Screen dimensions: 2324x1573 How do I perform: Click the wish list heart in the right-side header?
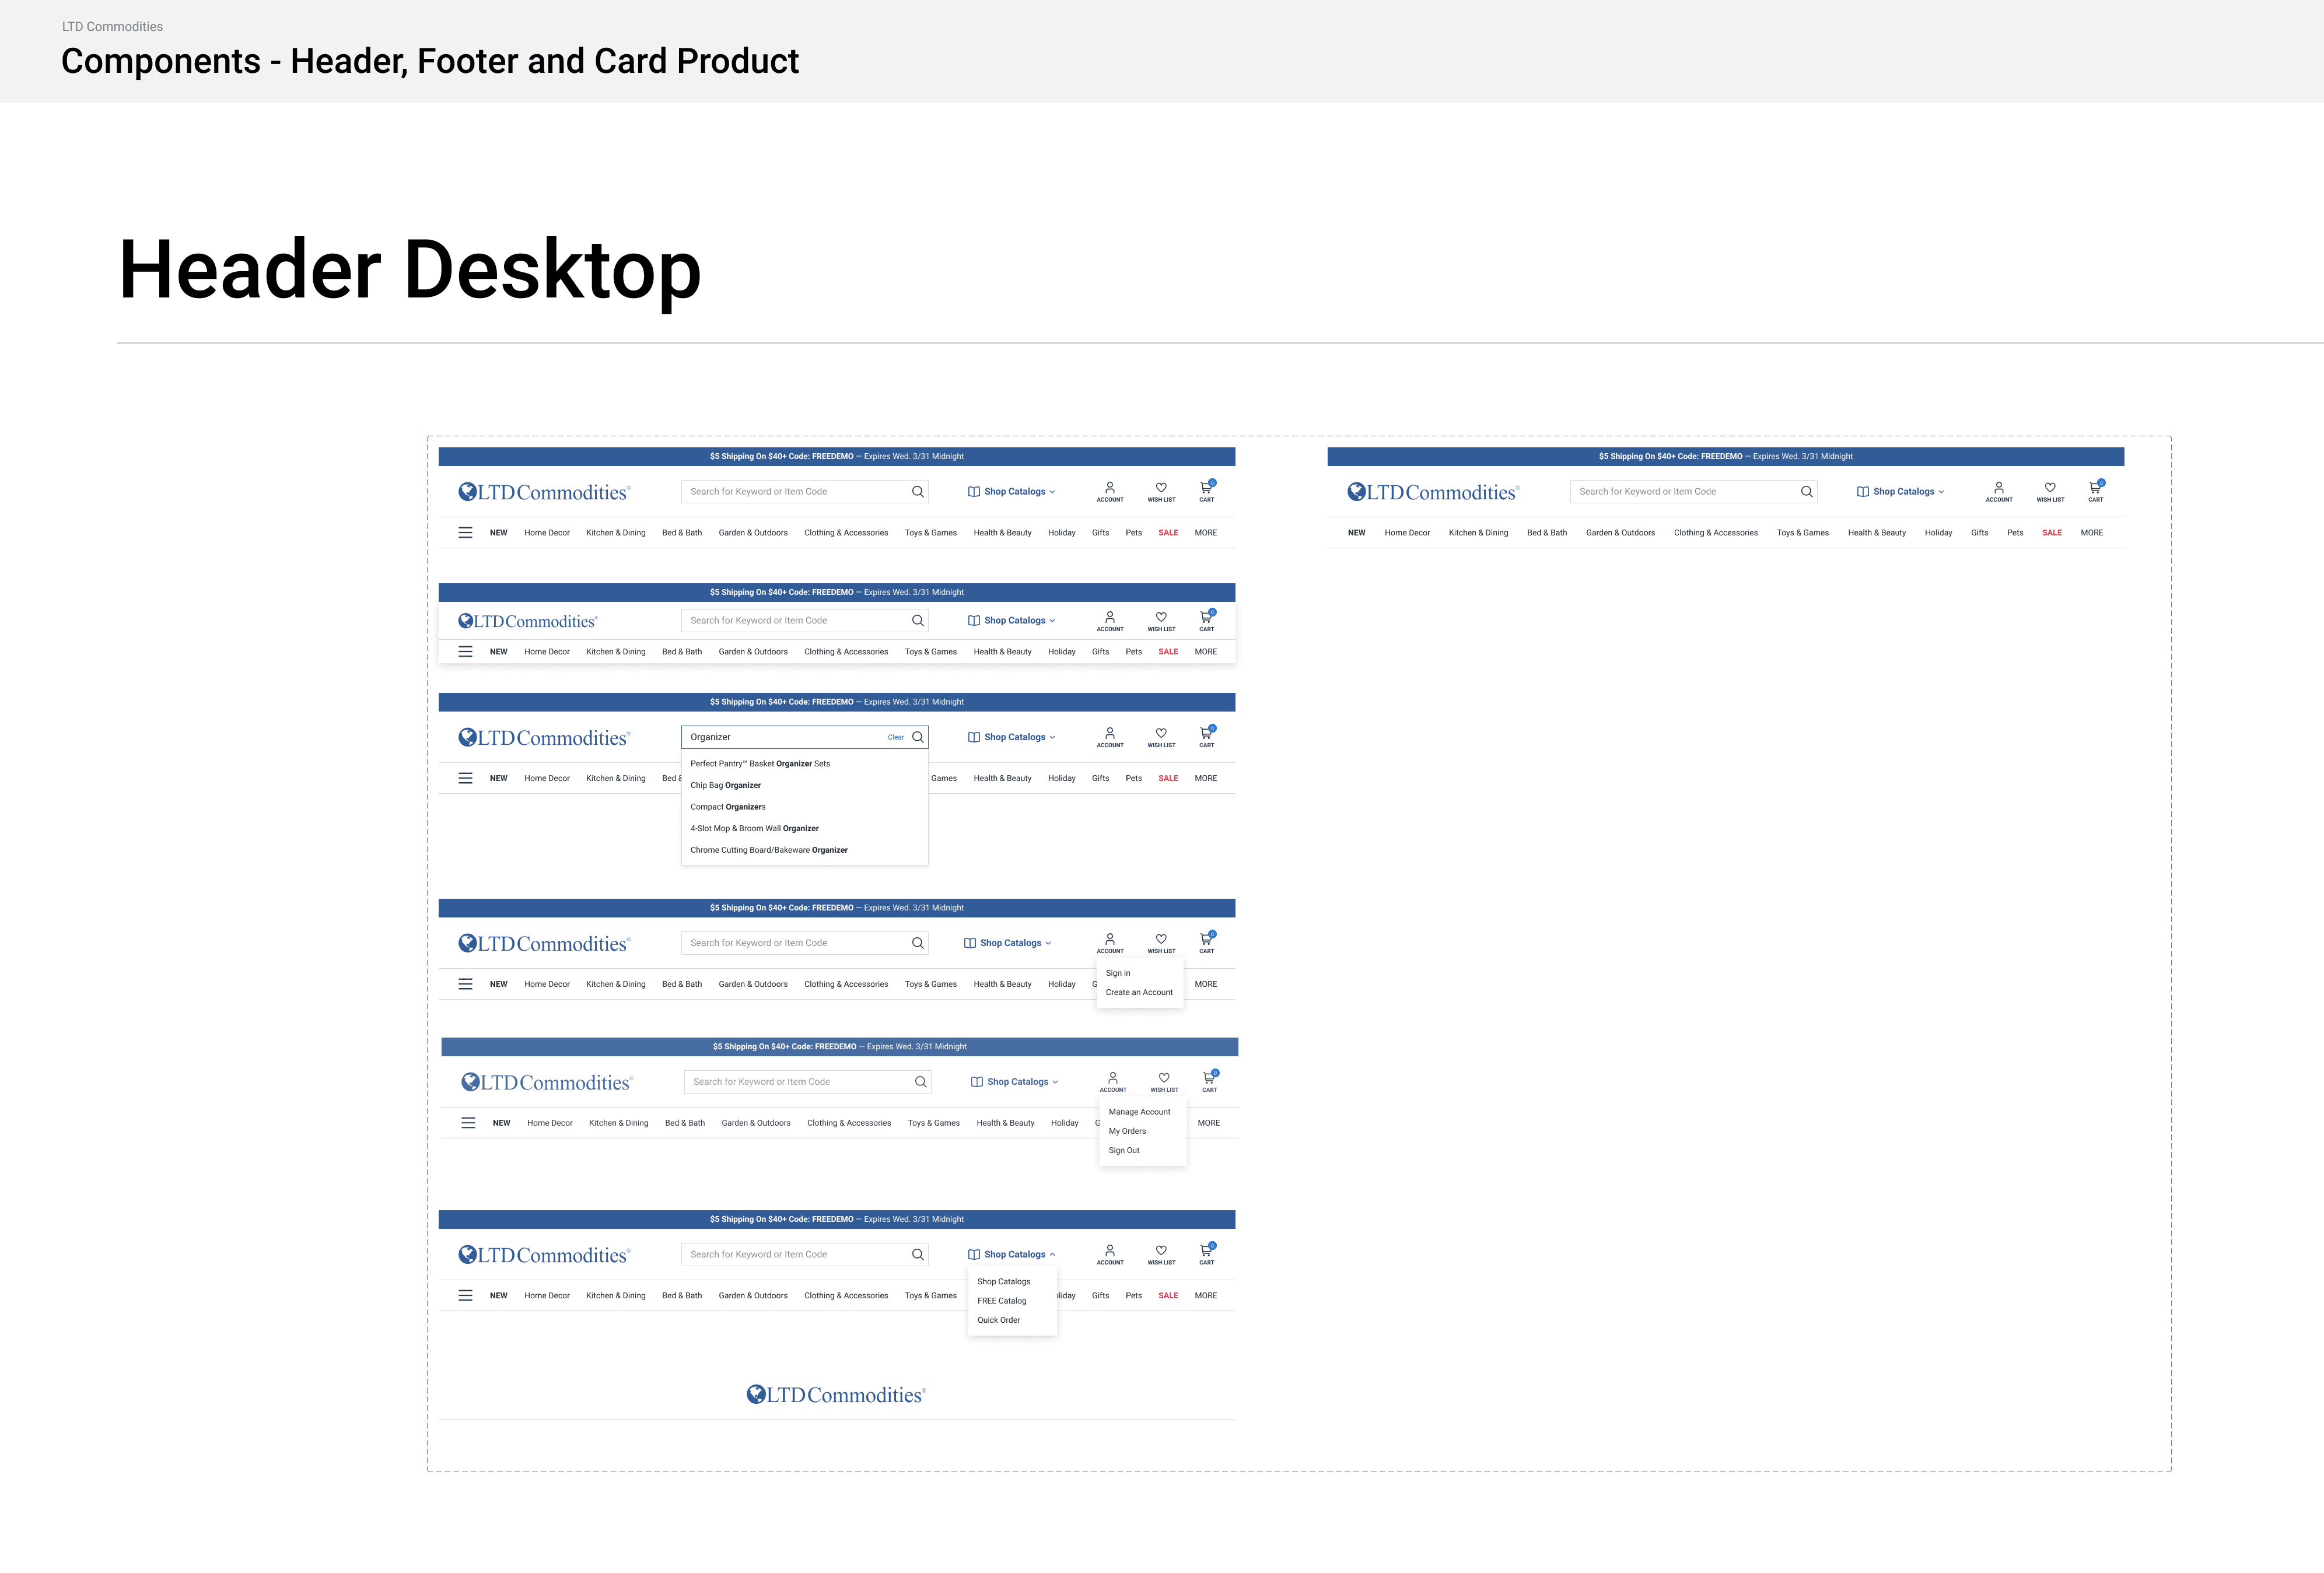[2050, 487]
